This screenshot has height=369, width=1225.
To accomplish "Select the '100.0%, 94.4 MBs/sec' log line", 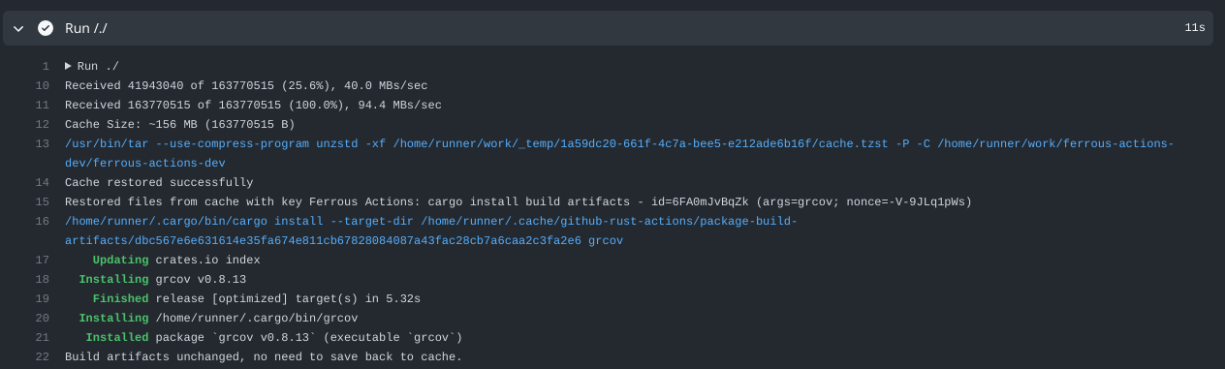I will coord(253,105).
